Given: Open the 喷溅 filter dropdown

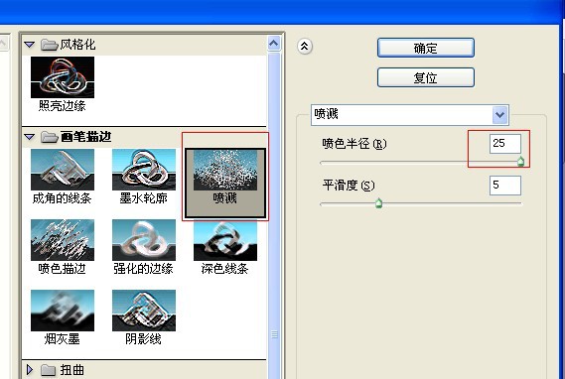Looking at the screenshot, I should 499,115.
